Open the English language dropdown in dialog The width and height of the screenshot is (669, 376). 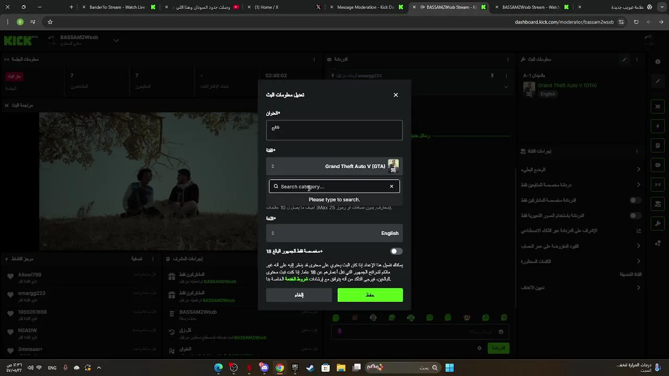pyautogui.click(x=334, y=233)
